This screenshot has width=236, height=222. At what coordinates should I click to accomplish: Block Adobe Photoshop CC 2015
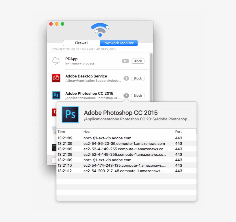(x=138, y=96)
